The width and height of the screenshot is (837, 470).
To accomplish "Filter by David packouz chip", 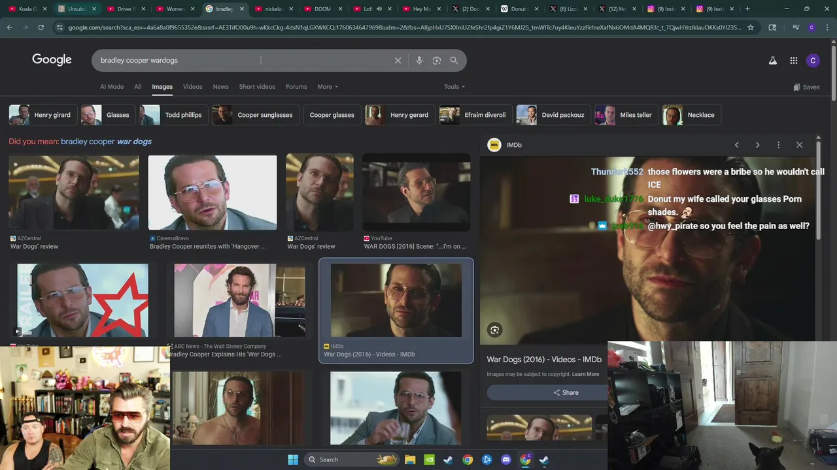I will (x=553, y=115).
